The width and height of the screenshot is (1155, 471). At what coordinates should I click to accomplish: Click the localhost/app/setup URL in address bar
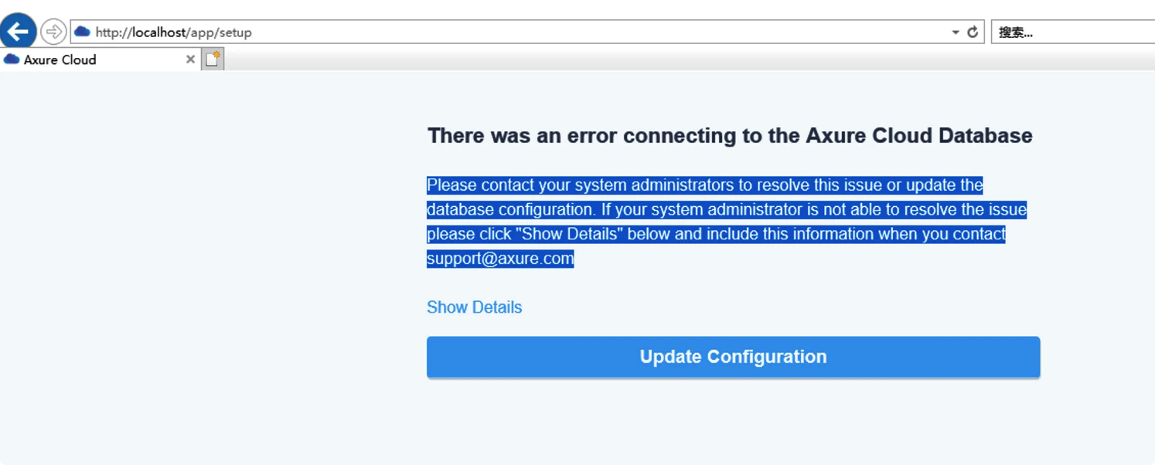pos(174,32)
